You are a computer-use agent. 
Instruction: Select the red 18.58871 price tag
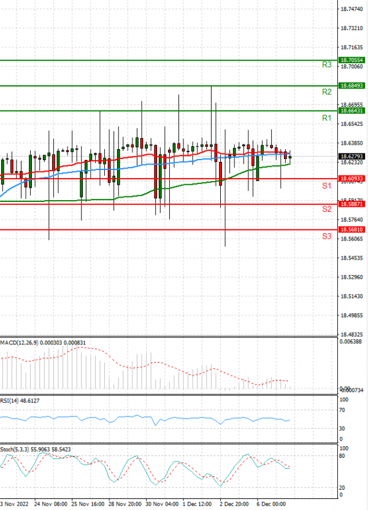coord(351,204)
